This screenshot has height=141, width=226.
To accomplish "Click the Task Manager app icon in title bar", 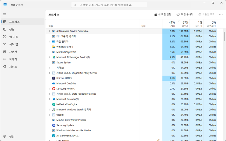I will pyautogui.click(x=5, y=5).
